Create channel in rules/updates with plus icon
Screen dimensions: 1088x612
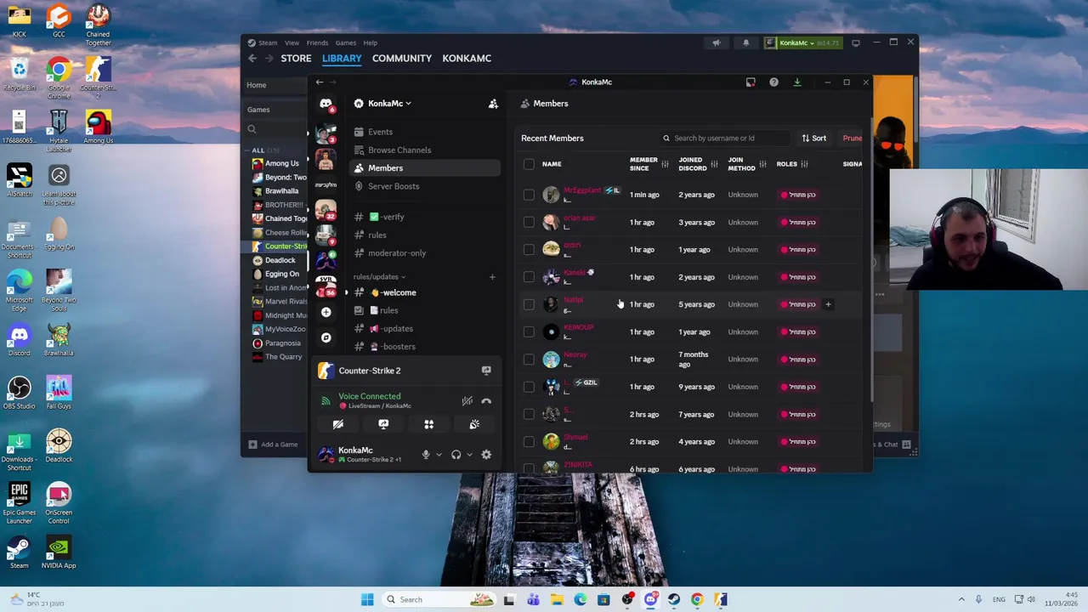click(491, 277)
